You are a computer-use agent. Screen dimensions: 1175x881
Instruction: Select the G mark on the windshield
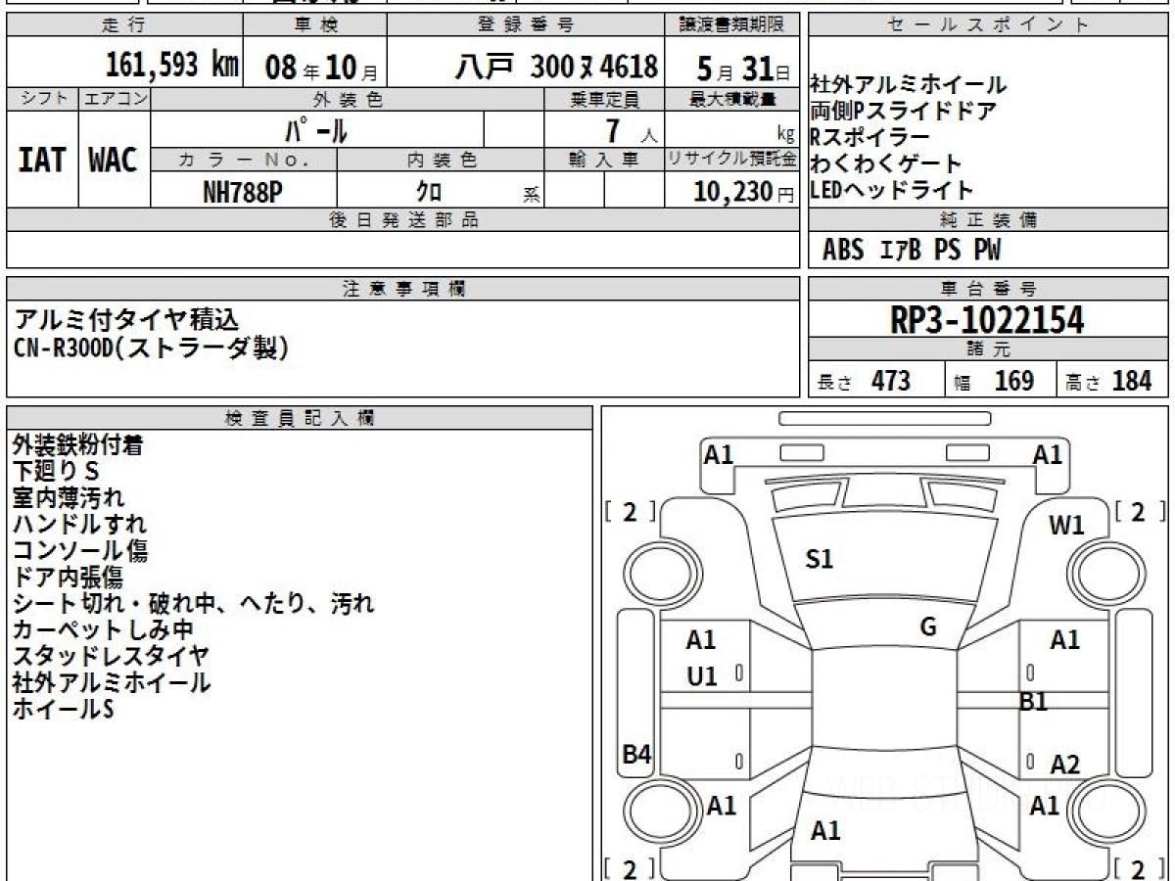929,627
